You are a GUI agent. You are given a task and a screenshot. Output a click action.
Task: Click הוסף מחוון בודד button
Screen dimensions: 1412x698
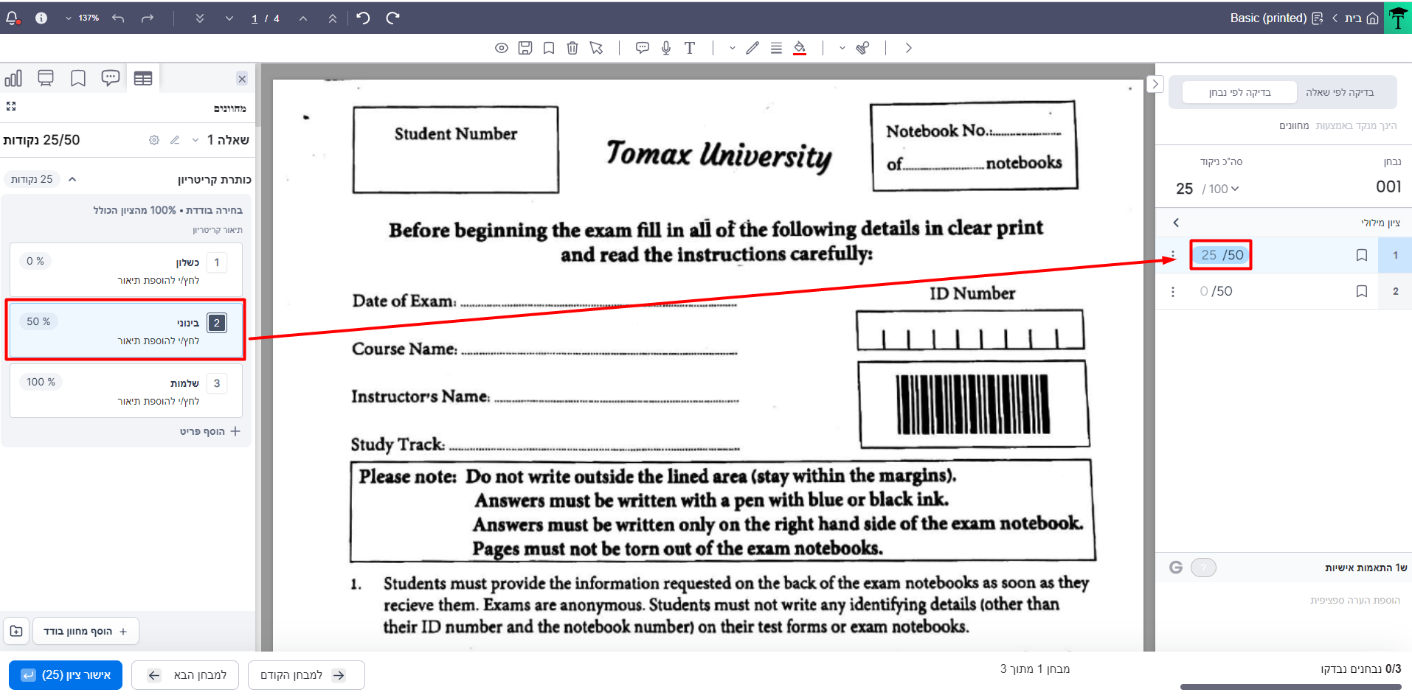pos(86,632)
